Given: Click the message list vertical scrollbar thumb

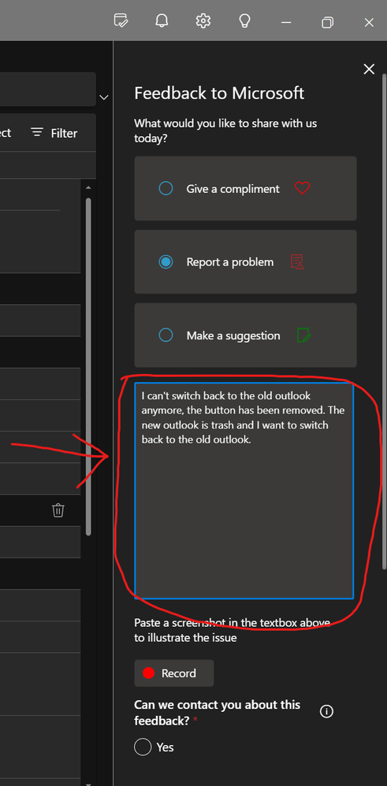Looking at the screenshot, I should click(x=88, y=367).
